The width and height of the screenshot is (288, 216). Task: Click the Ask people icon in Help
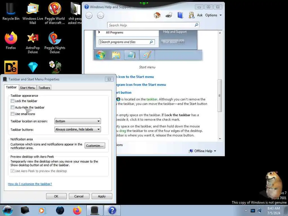191,15
